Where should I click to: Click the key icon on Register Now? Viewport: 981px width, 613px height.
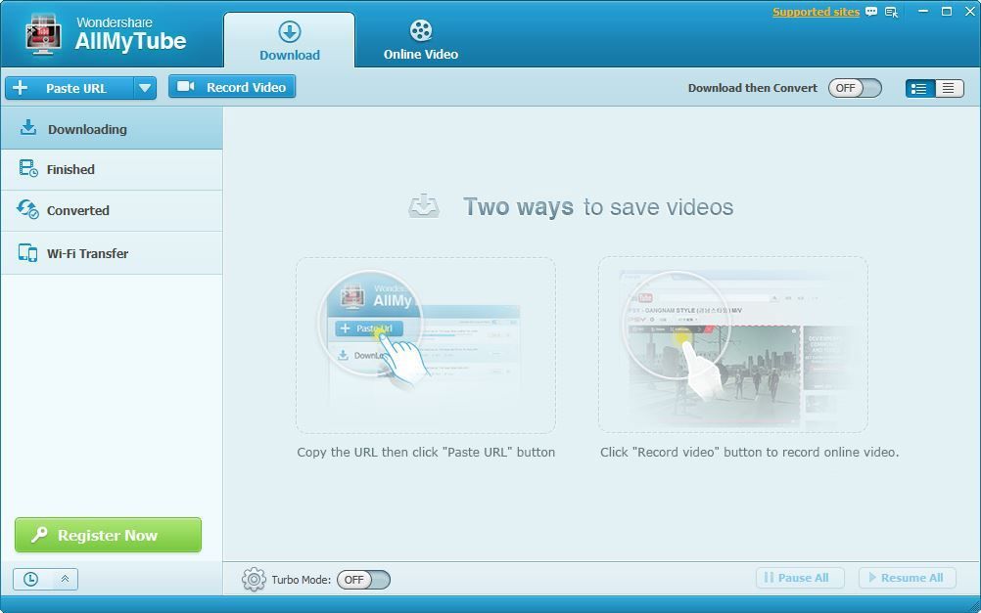click(39, 534)
